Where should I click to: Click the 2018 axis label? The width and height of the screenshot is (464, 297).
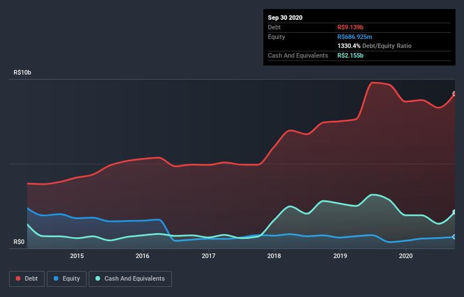tap(274, 256)
